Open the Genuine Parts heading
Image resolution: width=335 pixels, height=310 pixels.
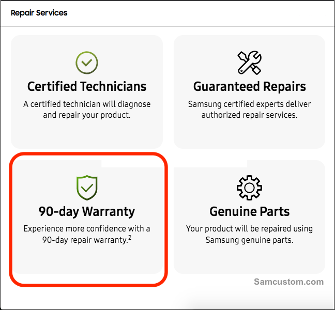pyautogui.click(x=249, y=212)
